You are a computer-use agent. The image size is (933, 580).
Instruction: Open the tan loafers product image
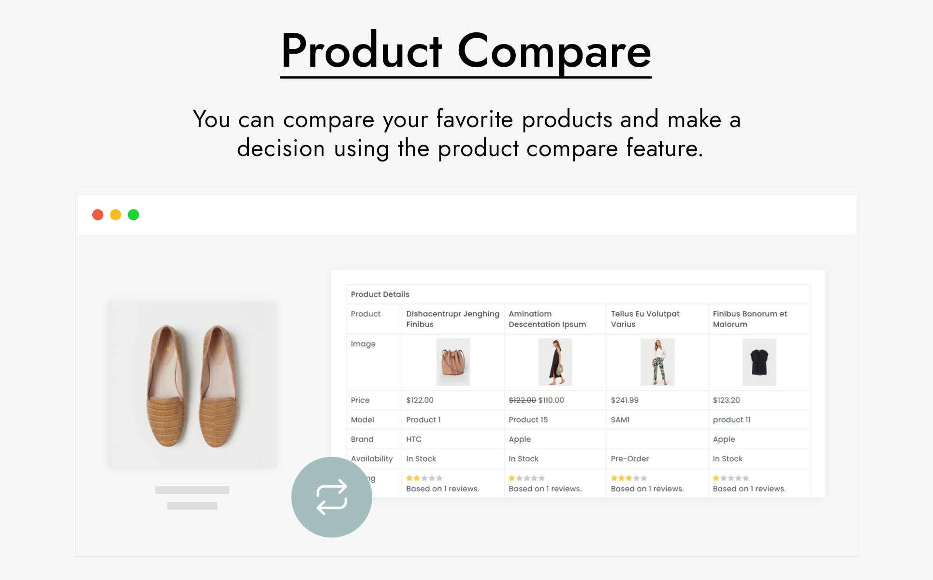click(192, 385)
